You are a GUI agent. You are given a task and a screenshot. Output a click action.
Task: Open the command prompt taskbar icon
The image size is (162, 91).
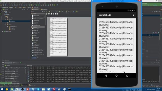coord(70,89)
